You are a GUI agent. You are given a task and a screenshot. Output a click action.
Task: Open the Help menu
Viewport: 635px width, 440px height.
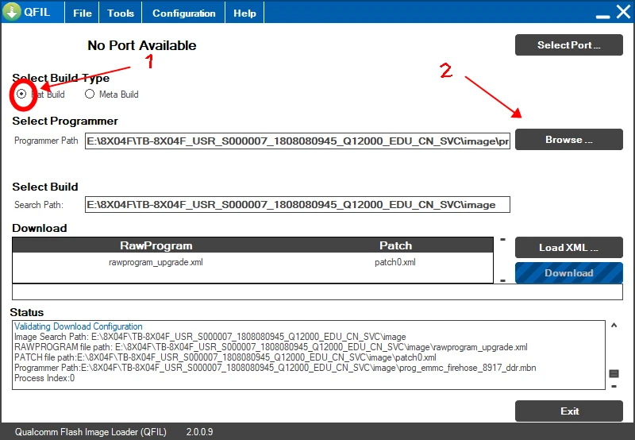click(x=245, y=14)
